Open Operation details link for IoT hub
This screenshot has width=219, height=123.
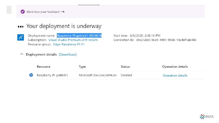pos(175,75)
